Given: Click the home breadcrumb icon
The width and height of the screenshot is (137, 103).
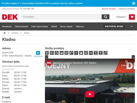Looking at the screenshot, I should point(4,33).
